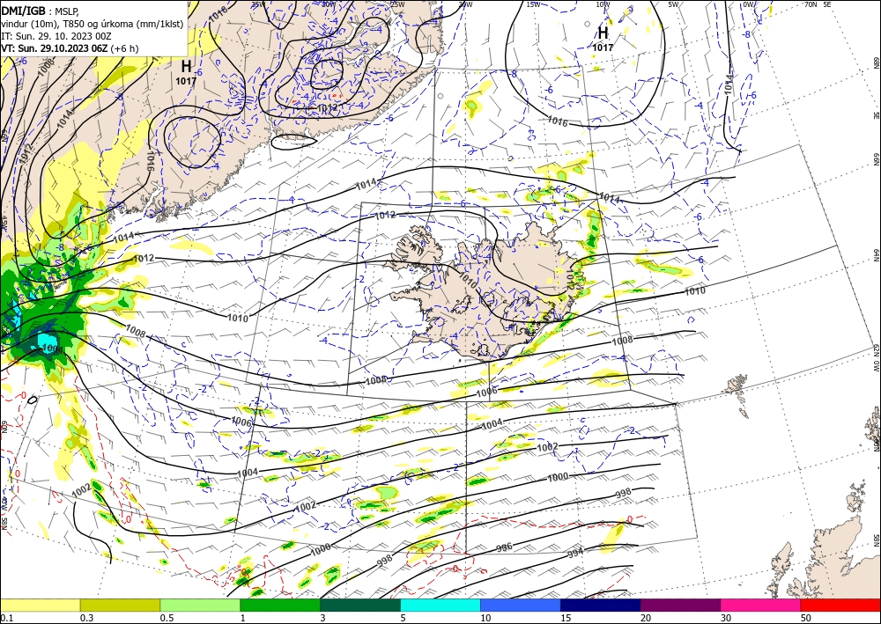Click the '1010' isobar label over western Iceland
Viewport: 881px width, 624px height.
(x=468, y=279)
